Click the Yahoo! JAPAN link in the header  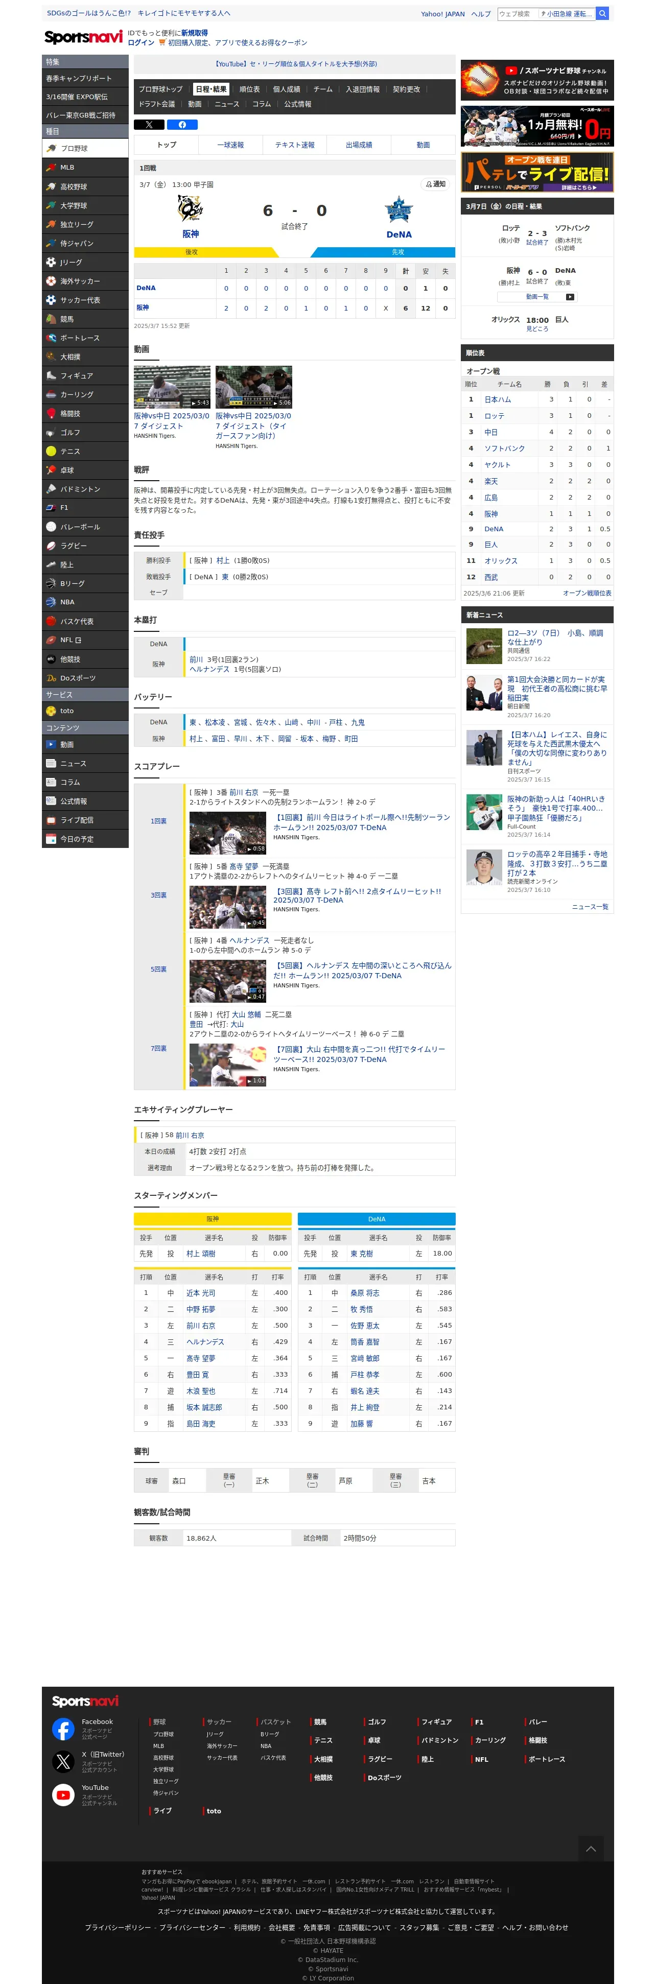pos(443,14)
